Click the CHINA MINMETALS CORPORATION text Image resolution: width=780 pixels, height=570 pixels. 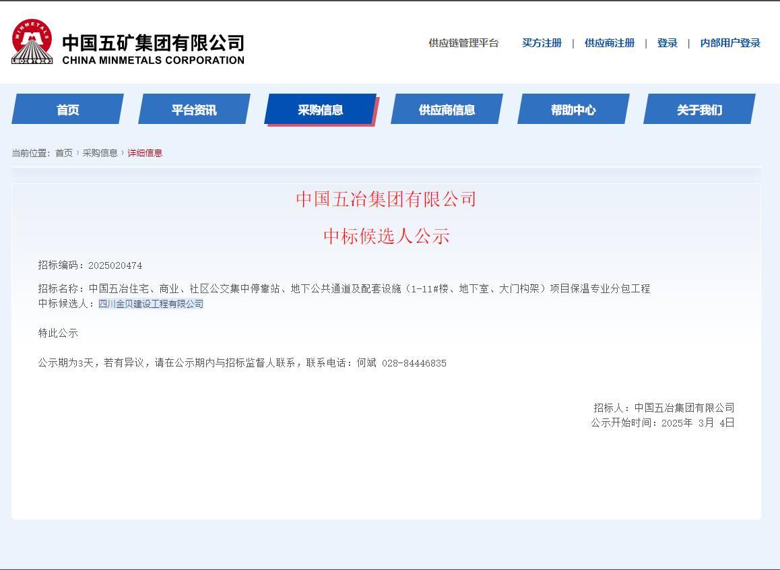click(x=153, y=60)
